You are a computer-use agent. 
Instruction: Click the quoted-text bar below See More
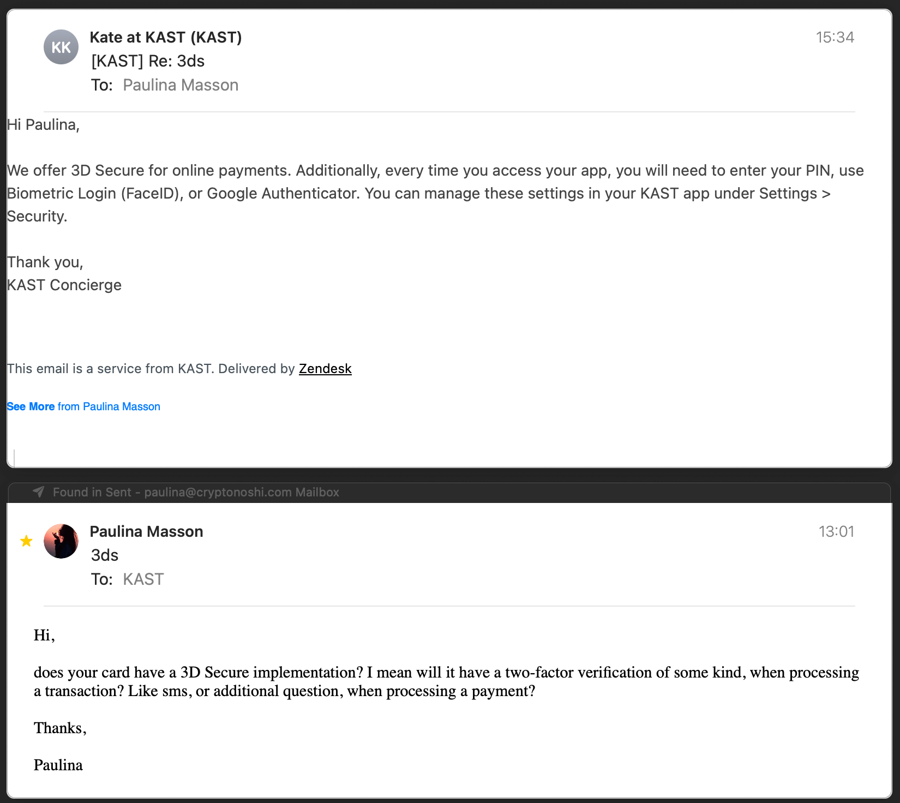14,458
